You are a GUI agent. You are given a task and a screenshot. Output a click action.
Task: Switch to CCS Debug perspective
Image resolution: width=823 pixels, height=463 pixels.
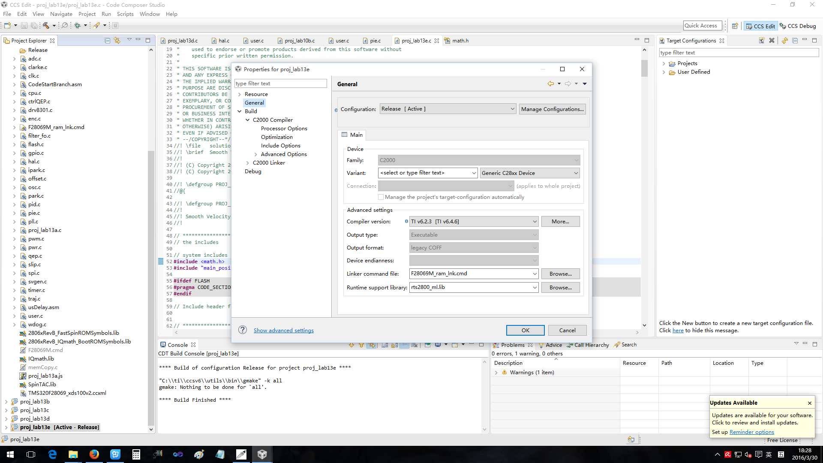click(798, 26)
